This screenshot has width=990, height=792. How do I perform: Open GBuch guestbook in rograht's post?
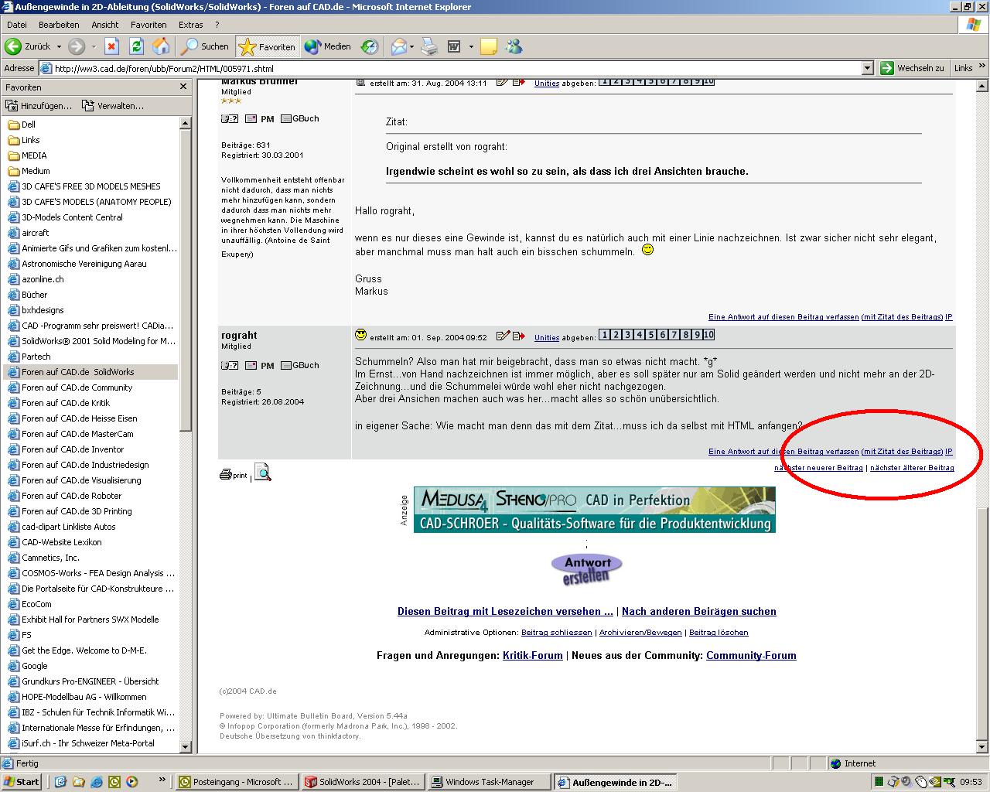(x=300, y=365)
